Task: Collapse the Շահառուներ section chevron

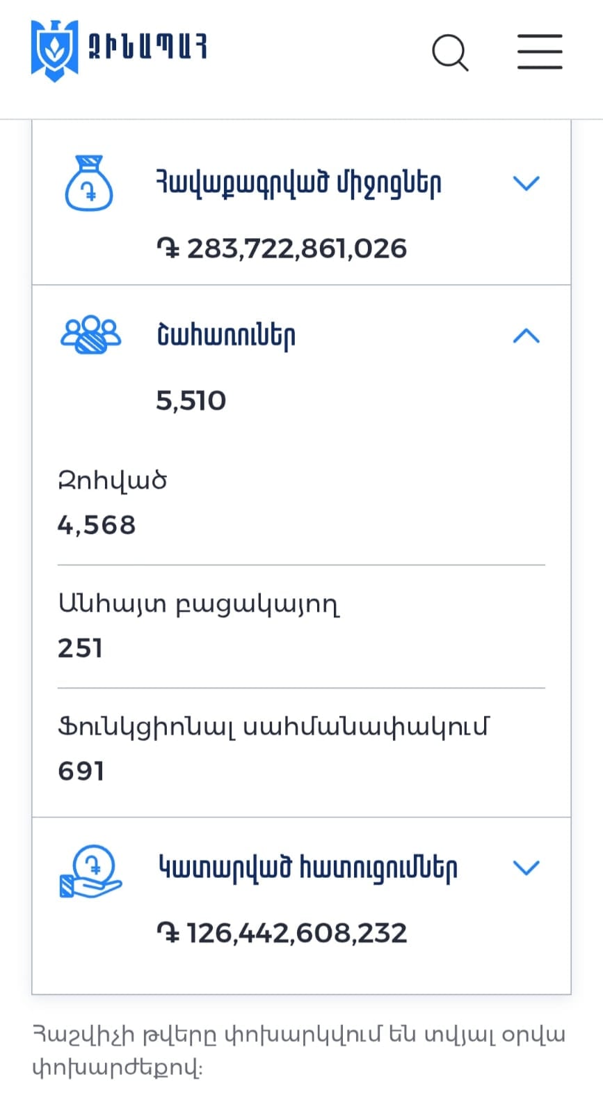Action: point(526,336)
